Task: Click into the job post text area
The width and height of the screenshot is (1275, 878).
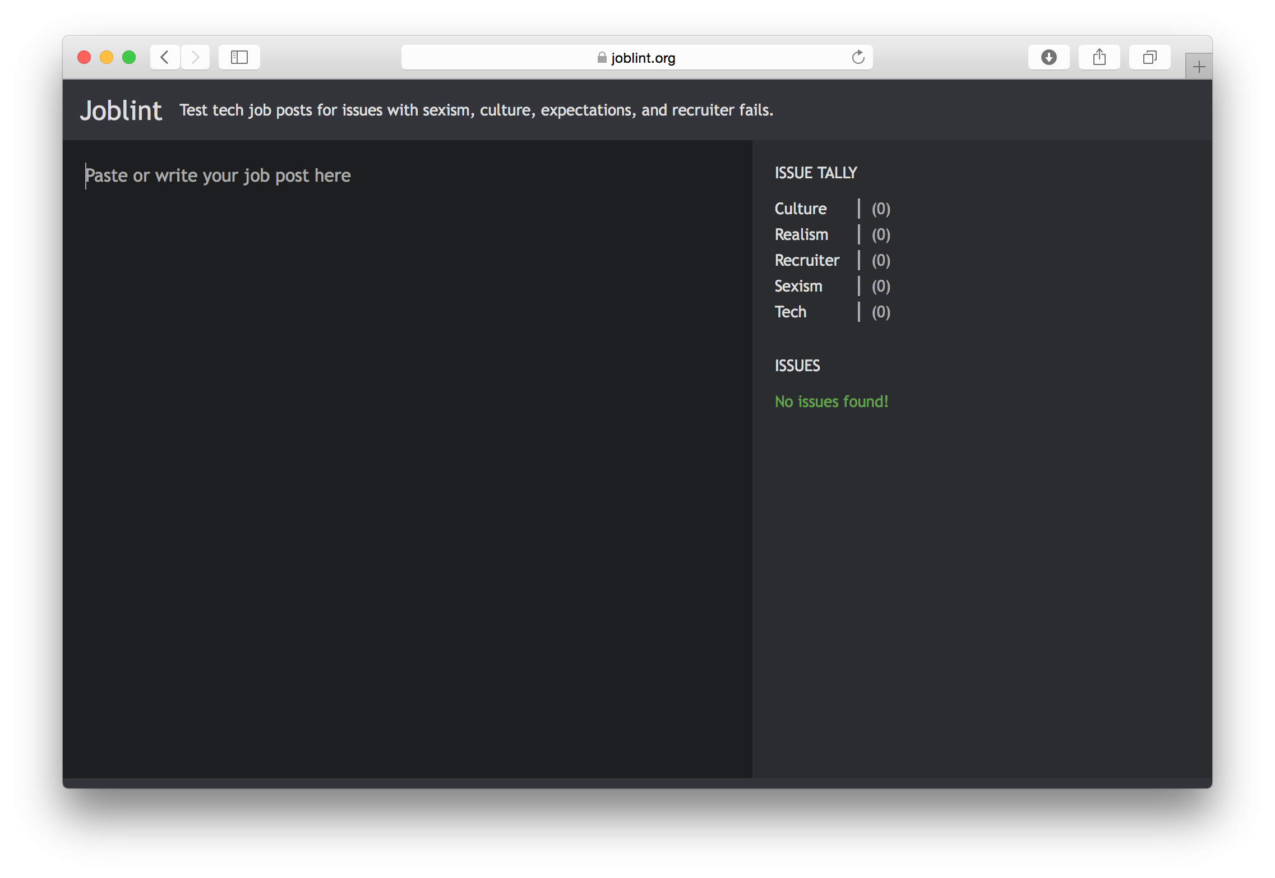Action: (x=408, y=459)
